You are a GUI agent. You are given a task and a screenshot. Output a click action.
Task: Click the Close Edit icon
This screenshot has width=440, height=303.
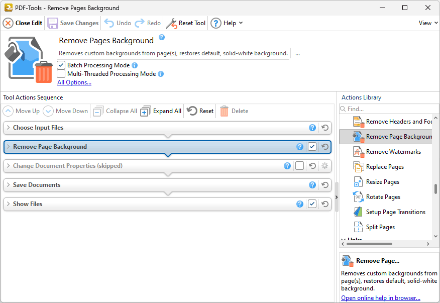point(8,23)
